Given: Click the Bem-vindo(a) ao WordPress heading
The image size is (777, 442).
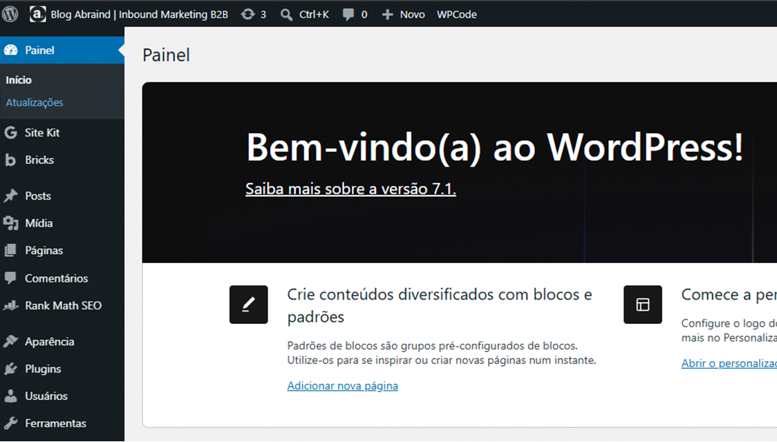Looking at the screenshot, I should click(494, 147).
